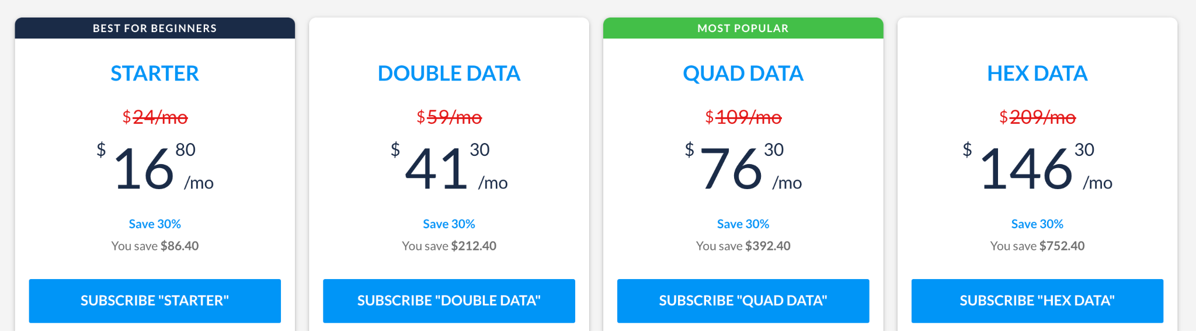Click the You save $212.40 text
The width and height of the screenshot is (1196, 331).
tap(449, 246)
